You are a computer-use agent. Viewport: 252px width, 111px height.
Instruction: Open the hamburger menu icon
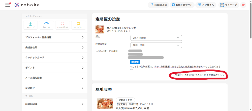(x=8, y=5)
